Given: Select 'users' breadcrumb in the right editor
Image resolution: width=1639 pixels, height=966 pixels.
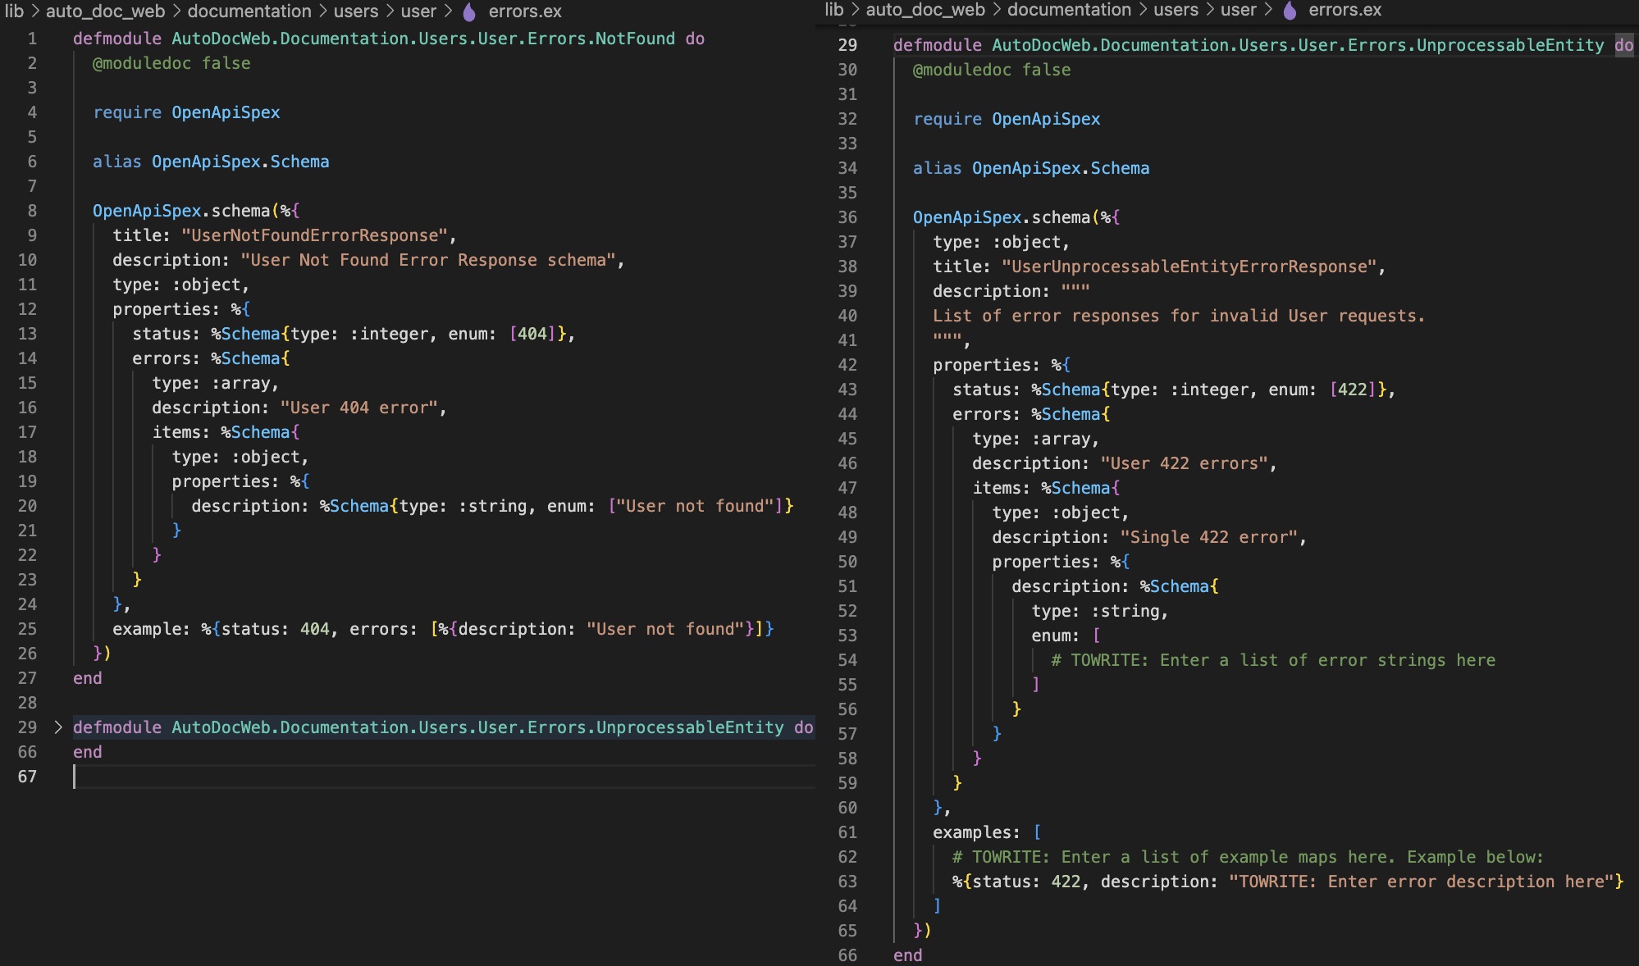Looking at the screenshot, I should click(x=1176, y=10).
